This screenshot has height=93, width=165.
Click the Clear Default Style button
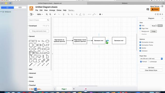pyautogui.click(x=151, y=70)
